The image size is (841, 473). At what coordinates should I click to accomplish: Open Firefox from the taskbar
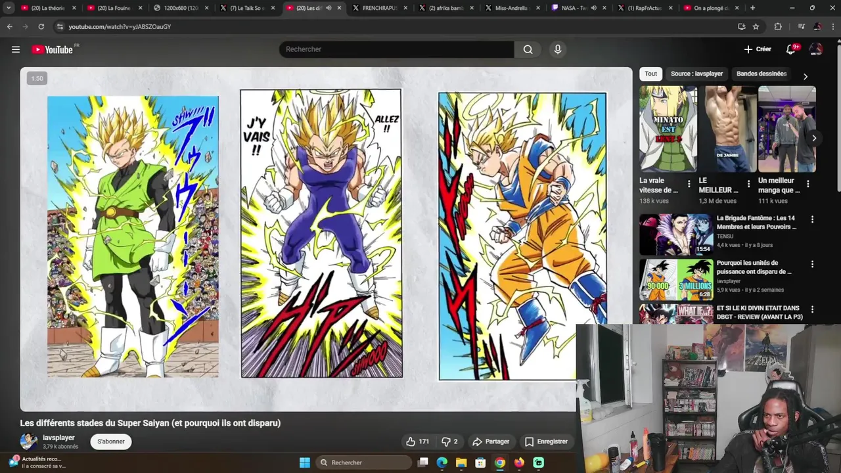click(519, 462)
